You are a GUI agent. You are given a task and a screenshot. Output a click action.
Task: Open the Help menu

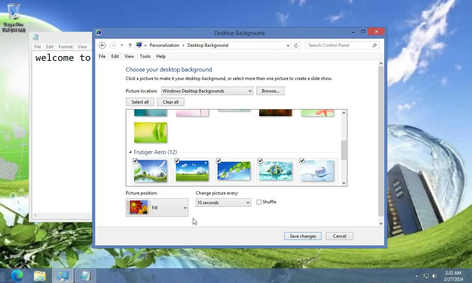coord(161,56)
